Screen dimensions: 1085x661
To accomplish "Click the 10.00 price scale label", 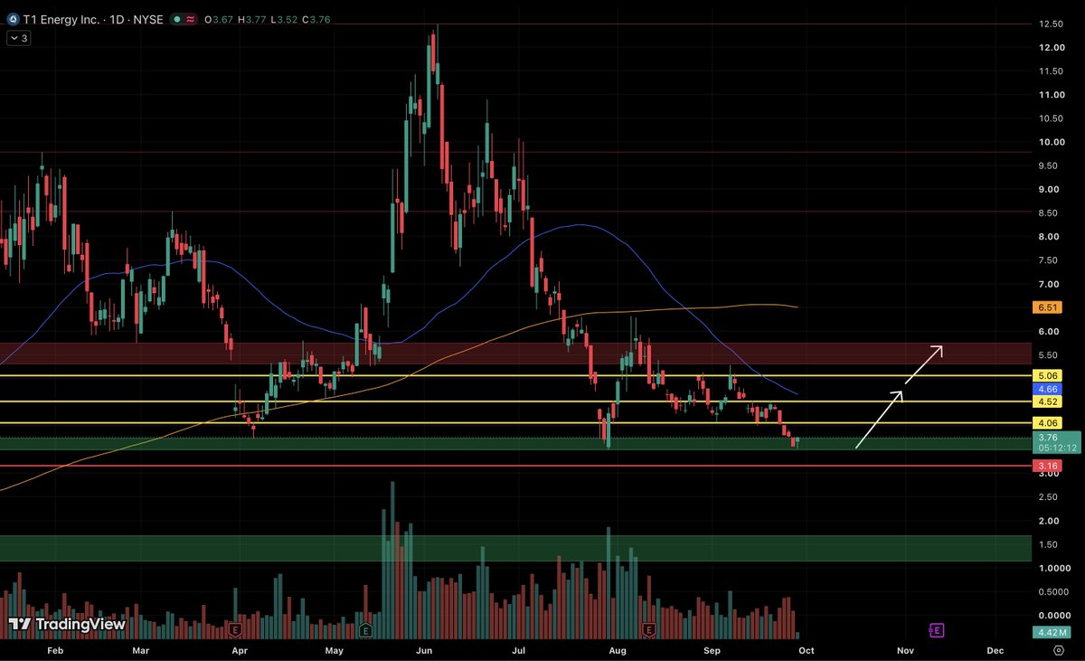I will (x=1051, y=142).
